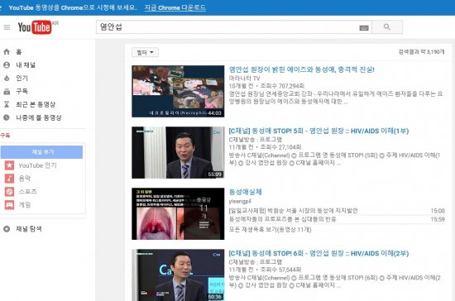Open the hamburger guide menu icon
This screenshot has height=301, width=455.
[x=7, y=27]
